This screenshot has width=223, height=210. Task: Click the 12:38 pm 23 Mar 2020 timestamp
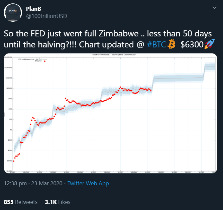(33, 183)
